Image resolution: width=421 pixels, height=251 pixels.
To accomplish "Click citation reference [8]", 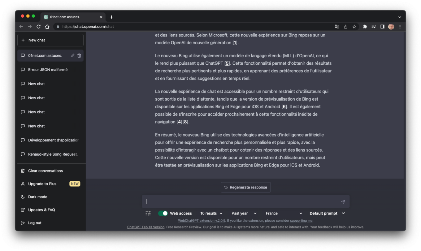I will (185, 122).
